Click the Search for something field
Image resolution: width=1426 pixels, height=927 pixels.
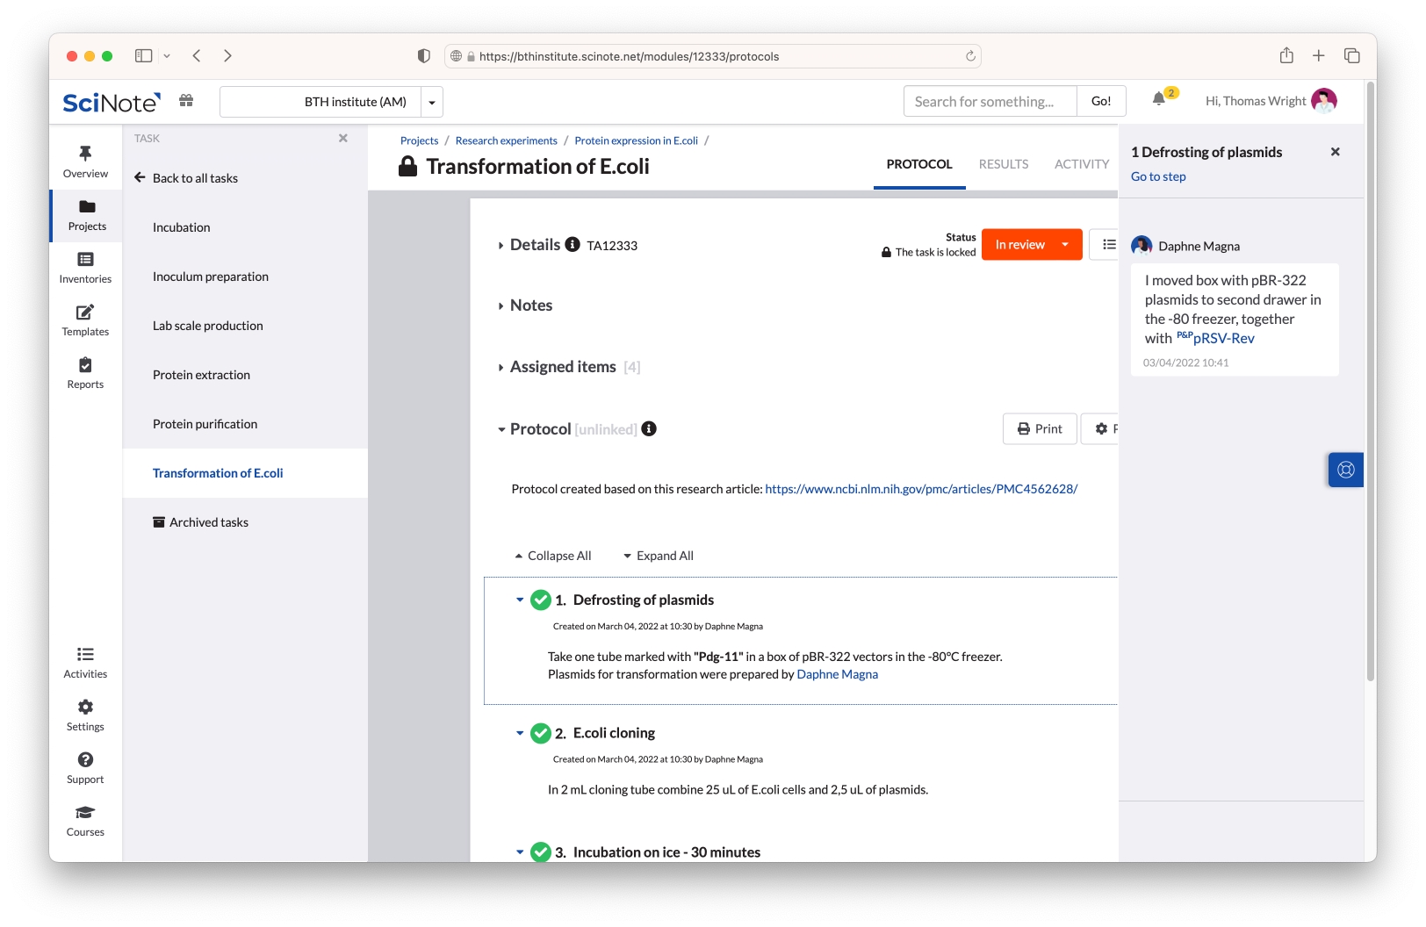pyautogui.click(x=990, y=102)
